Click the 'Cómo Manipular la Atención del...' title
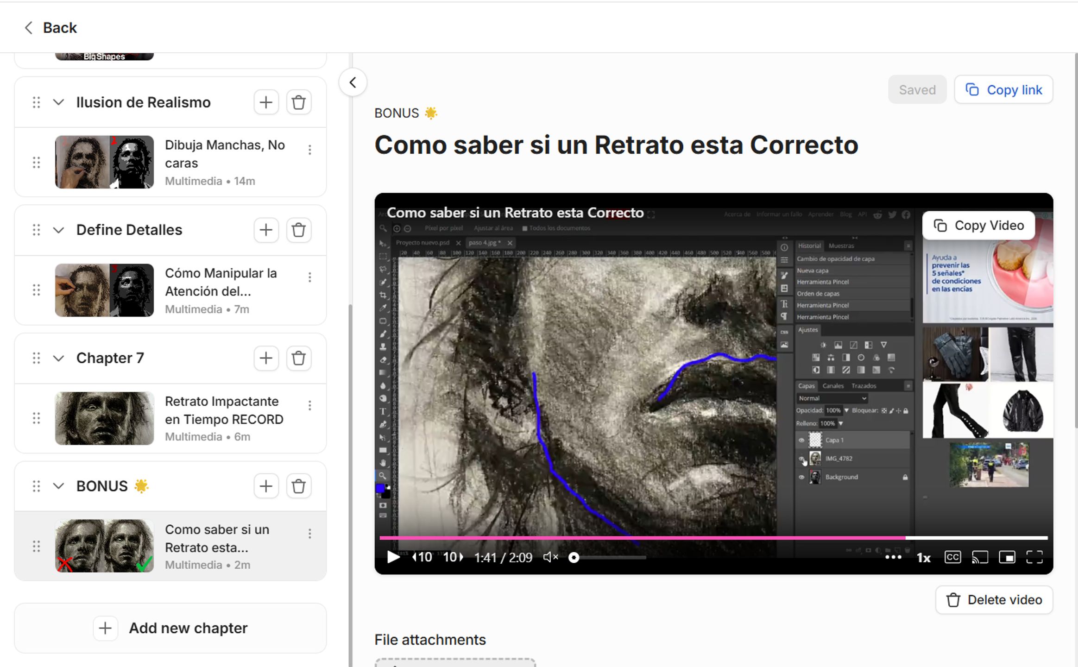 221,282
